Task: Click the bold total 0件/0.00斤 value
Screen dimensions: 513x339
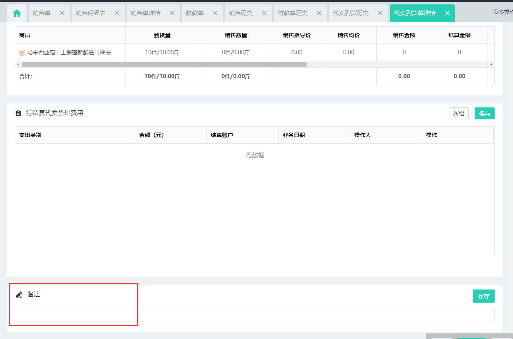Action: [236, 76]
